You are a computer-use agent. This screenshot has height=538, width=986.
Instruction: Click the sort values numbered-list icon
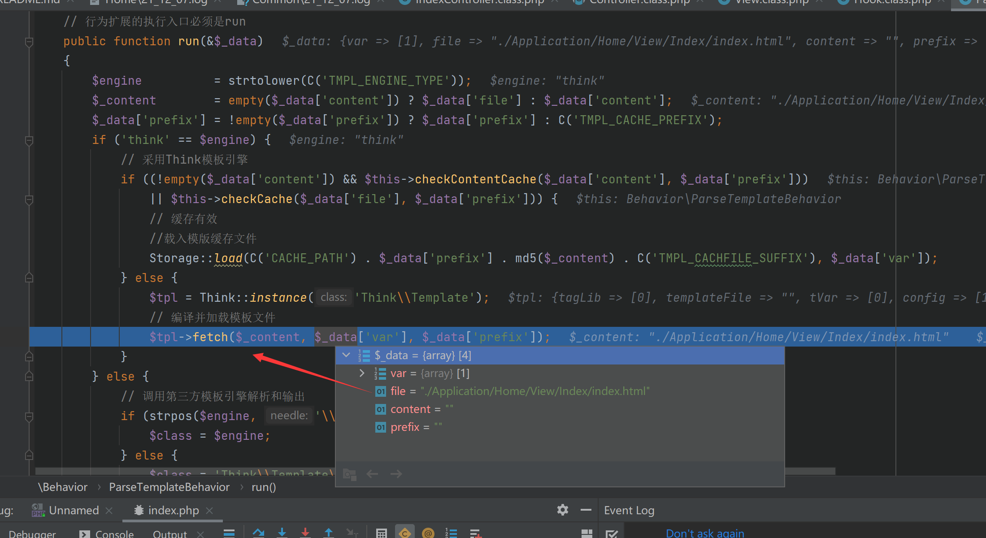click(451, 533)
